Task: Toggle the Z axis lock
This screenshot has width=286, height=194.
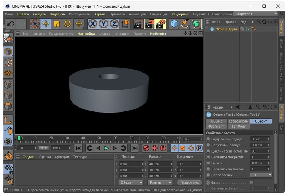Action: point(114,24)
